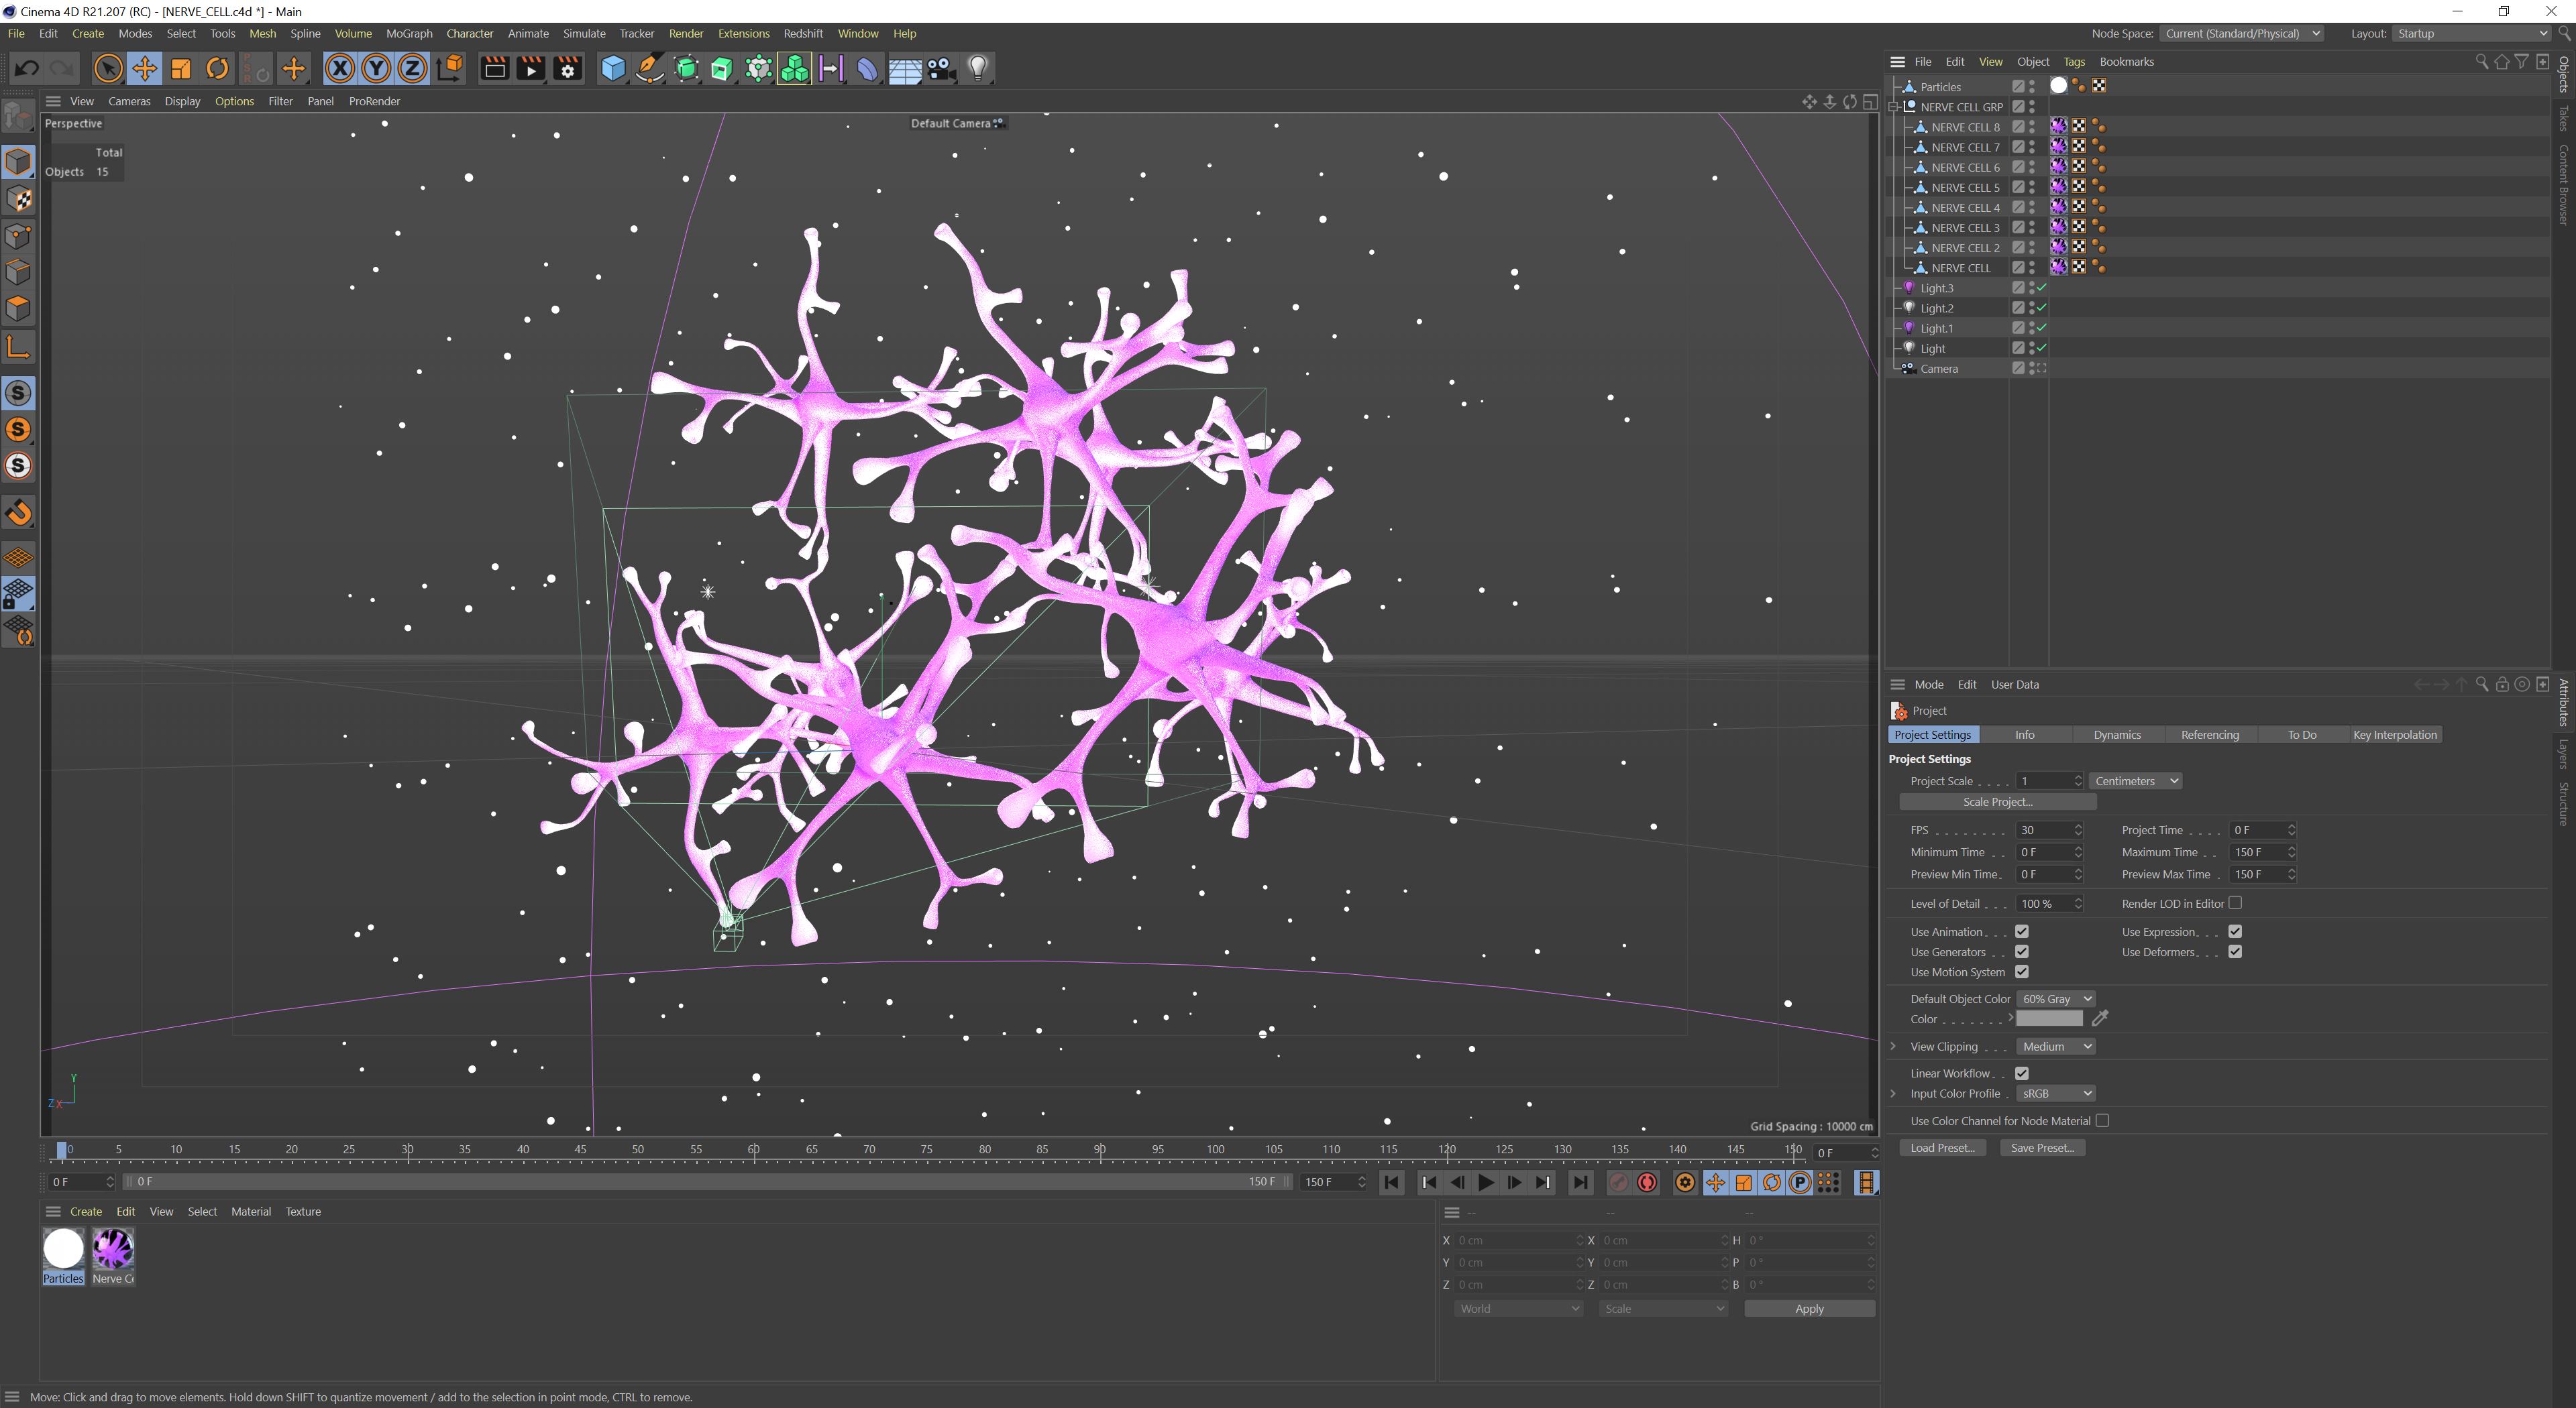The height and width of the screenshot is (1408, 2576).
Task: Uncheck Linear Workflow option
Action: pyautogui.click(x=2021, y=1073)
